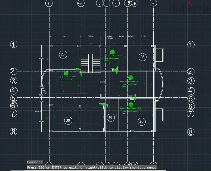The image size is (211, 171).
Task: Click the green hatched circle below axis 1
Action: 112,52
